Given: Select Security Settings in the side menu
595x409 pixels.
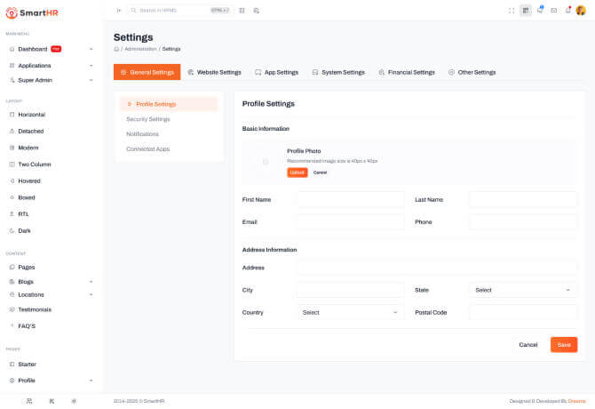Looking at the screenshot, I should [148, 119].
